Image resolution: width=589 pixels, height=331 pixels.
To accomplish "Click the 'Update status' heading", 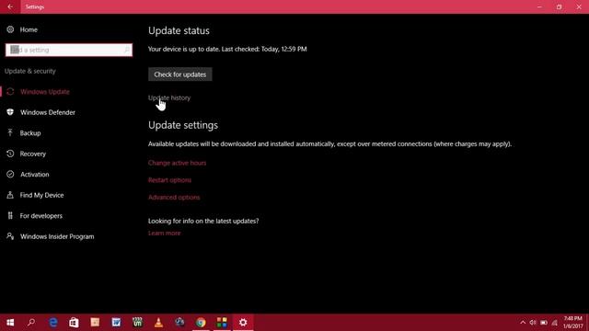I will [x=179, y=30].
